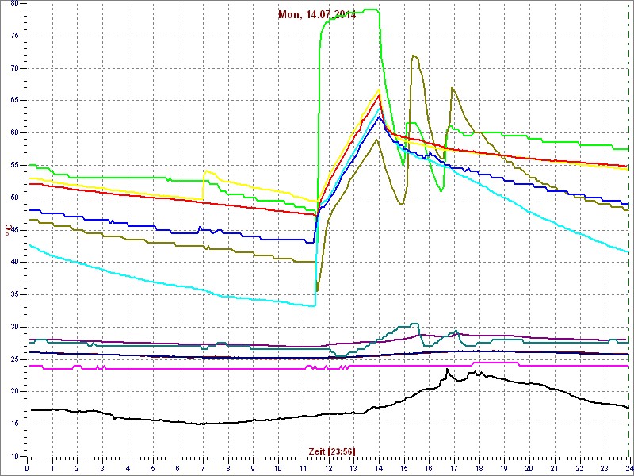The width and height of the screenshot is (634, 476).
Task: Select the '55' temperature axis label
Action: [x=13, y=166]
